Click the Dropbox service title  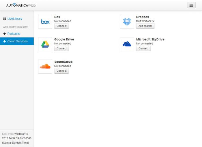click(x=143, y=17)
